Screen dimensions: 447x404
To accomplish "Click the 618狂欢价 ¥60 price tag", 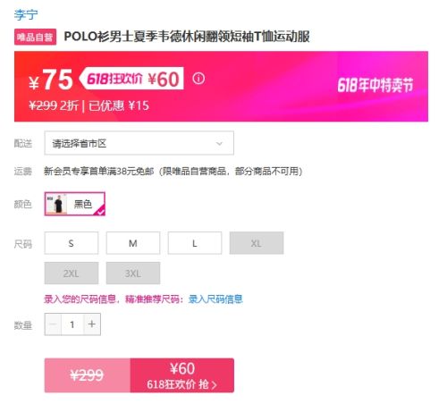I will [131, 79].
